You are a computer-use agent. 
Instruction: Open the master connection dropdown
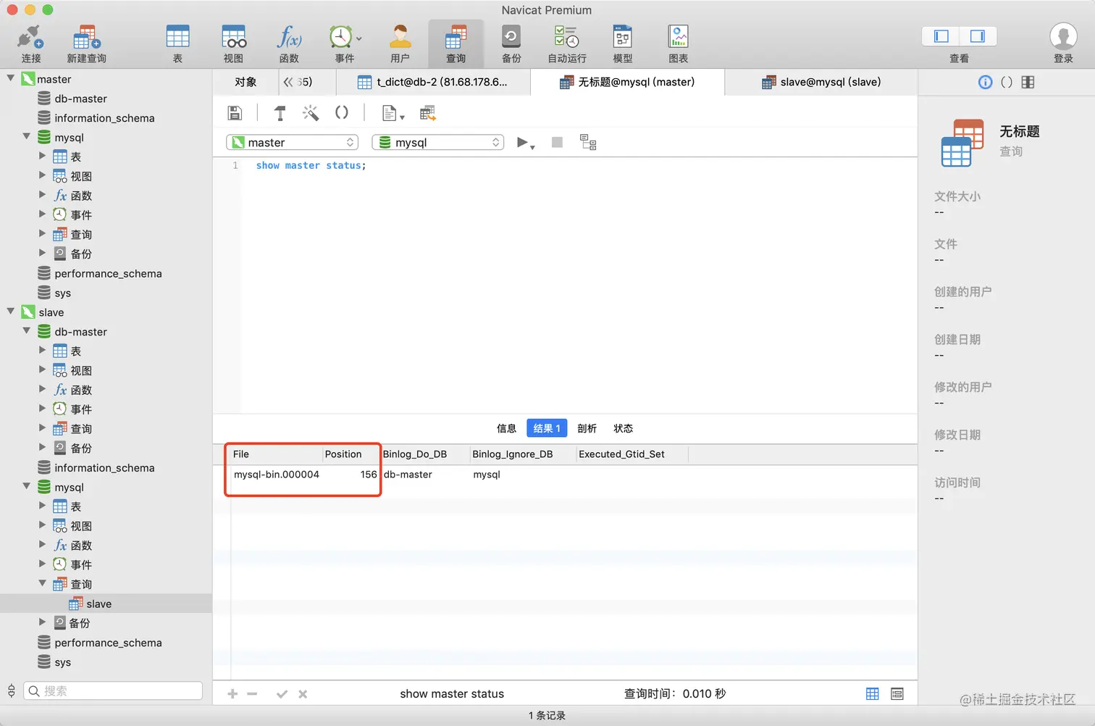(293, 143)
